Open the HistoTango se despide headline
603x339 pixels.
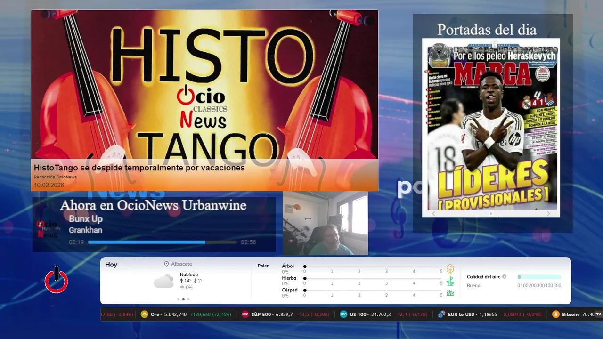click(139, 168)
